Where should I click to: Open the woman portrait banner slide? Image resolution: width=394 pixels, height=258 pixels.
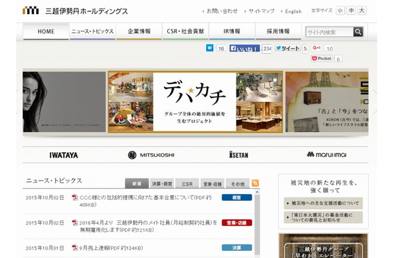tap(64, 102)
